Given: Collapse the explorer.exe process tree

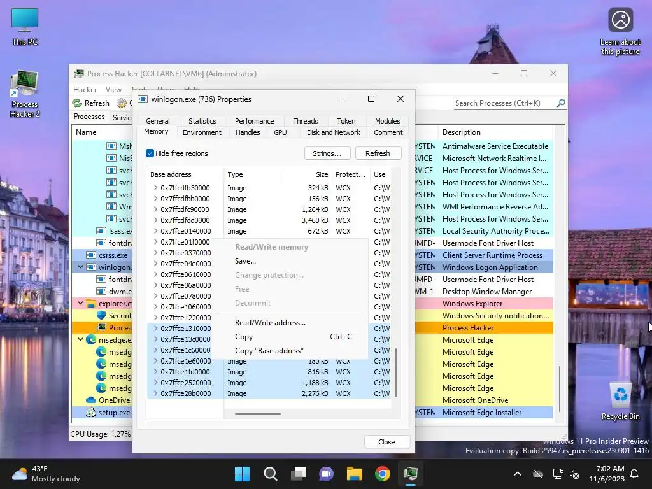Looking at the screenshot, I should pyautogui.click(x=81, y=304).
